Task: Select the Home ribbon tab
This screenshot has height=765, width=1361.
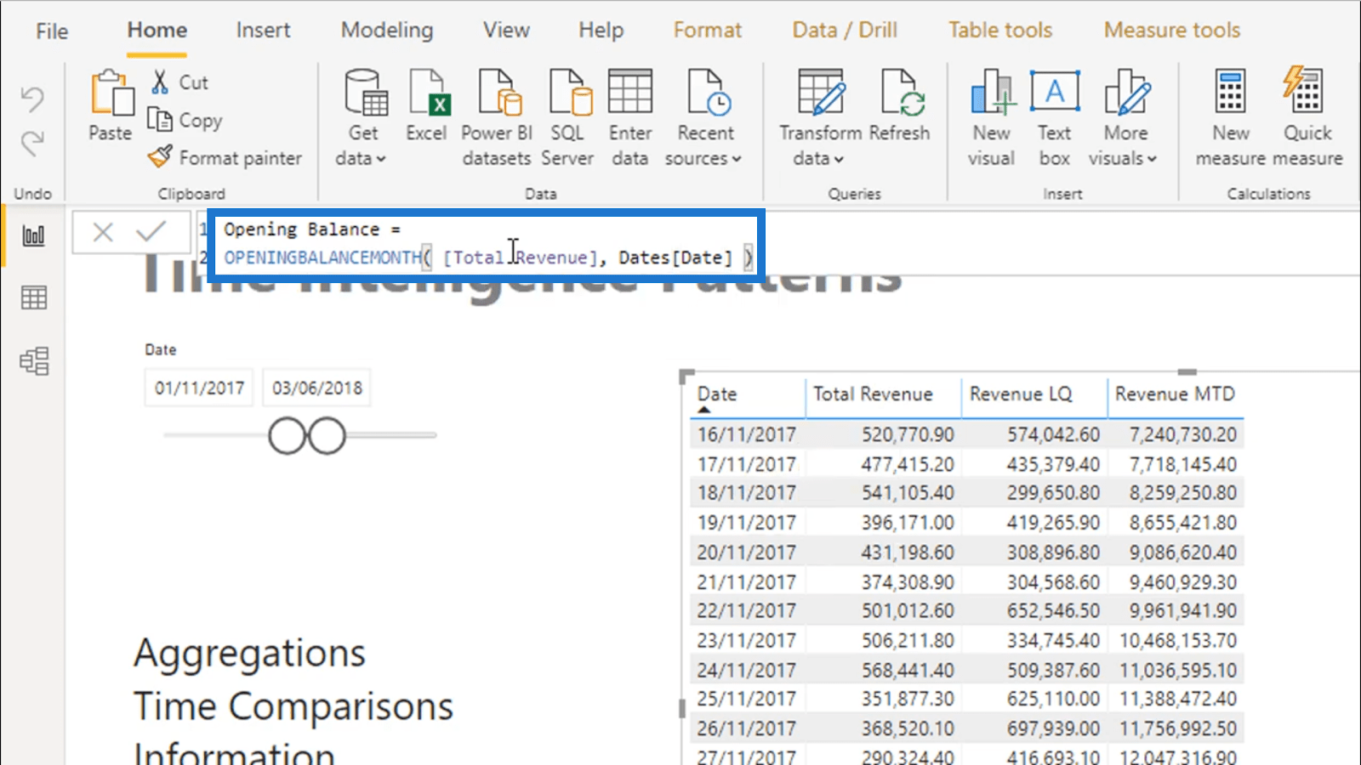Action: click(x=157, y=30)
